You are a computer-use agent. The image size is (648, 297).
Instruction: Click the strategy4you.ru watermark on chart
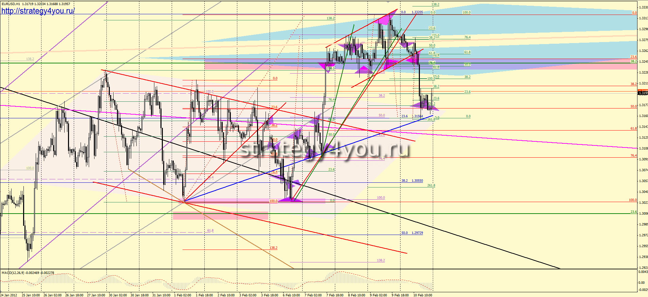325,150
